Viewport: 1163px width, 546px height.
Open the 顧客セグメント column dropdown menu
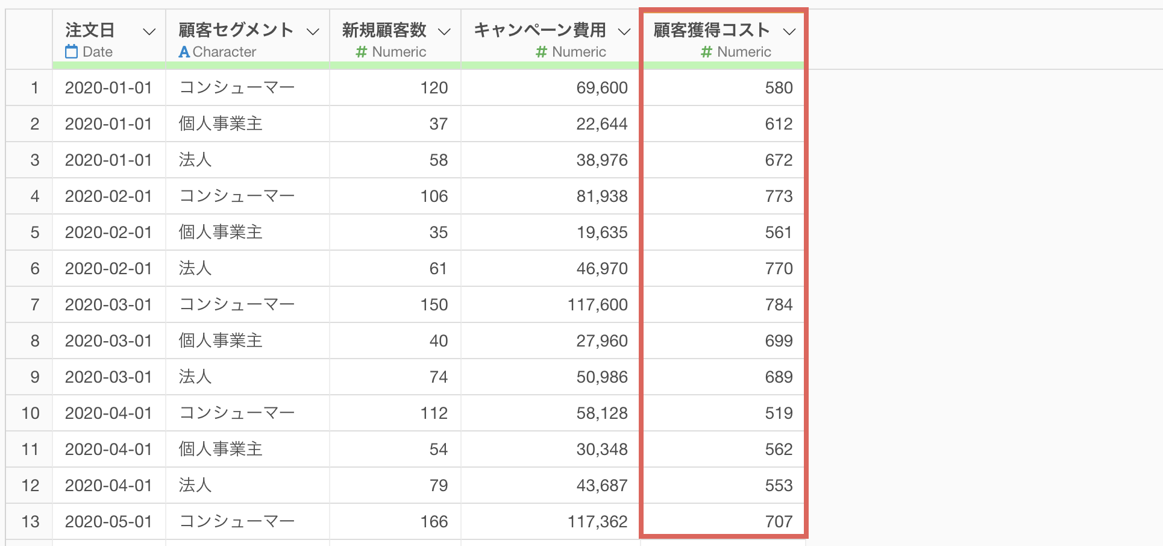pos(313,32)
